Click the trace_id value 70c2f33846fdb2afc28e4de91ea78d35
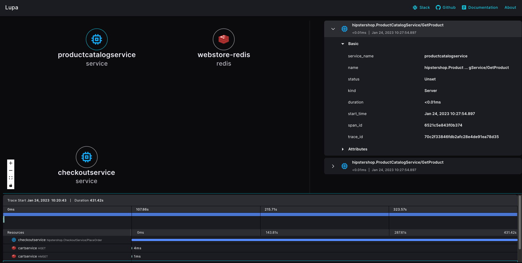 coord(461,136)
